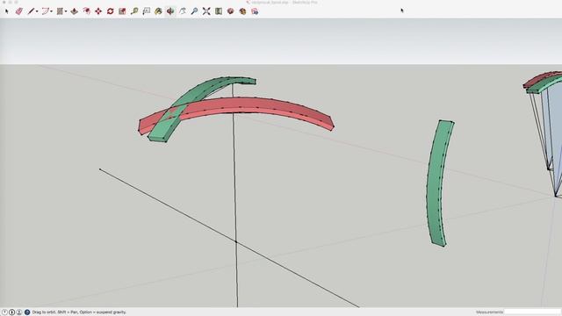The image size is (562, 316).
Task: Activate the Rotate tool
Action: [111, 11]
